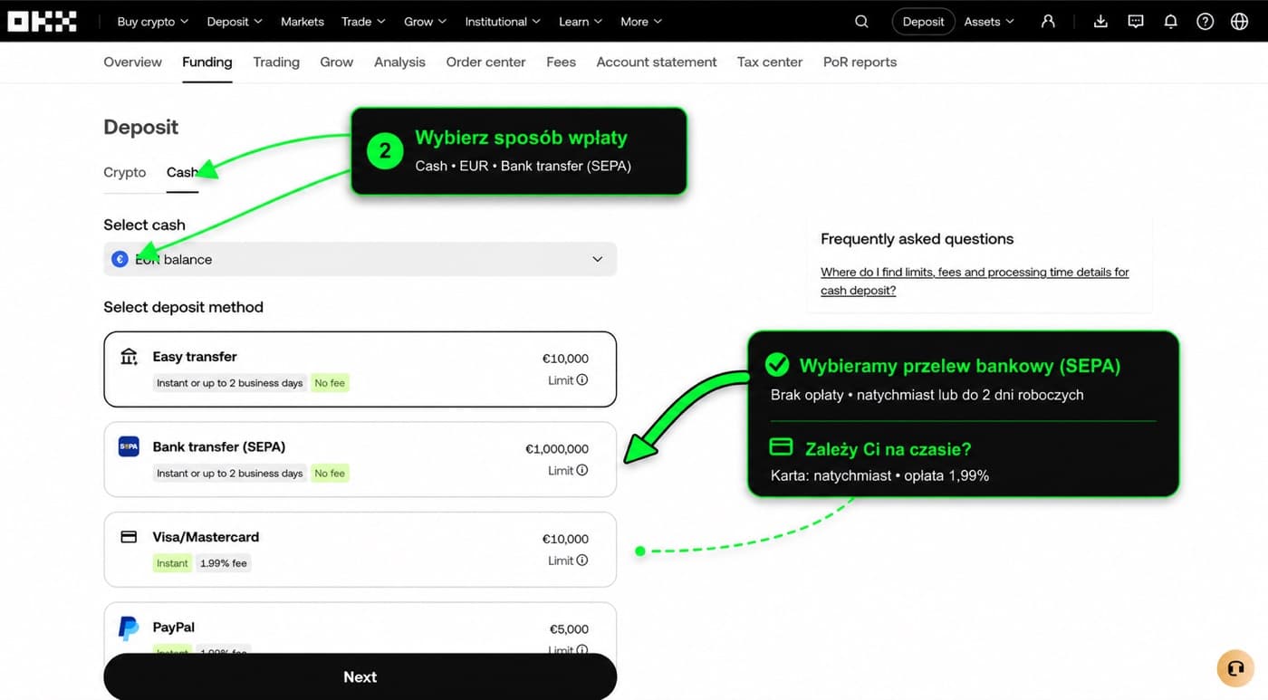Select Bank transfer (SEPA) method

(x=360, y=459)
